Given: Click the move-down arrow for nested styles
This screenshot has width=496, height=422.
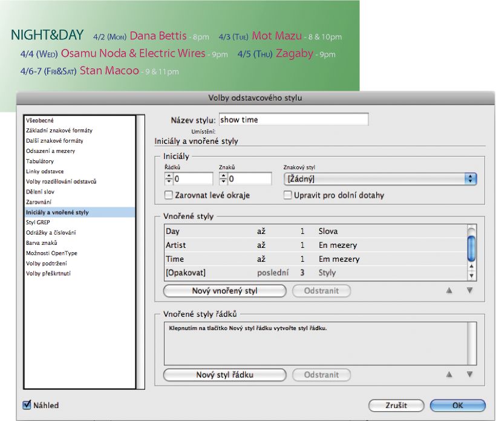Looking at the screenshot, I should 469,291.
